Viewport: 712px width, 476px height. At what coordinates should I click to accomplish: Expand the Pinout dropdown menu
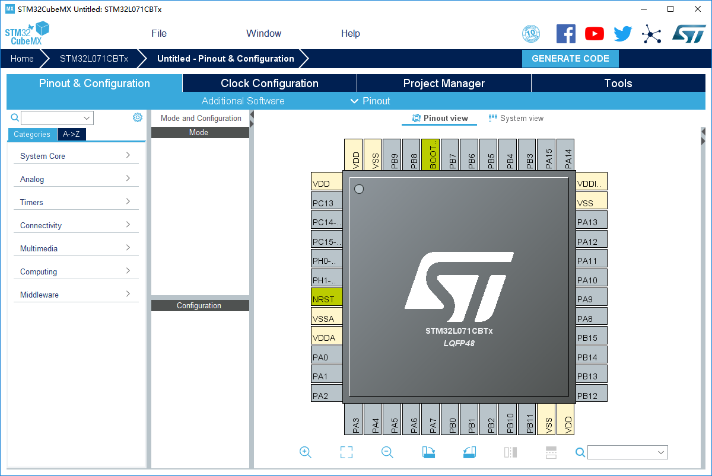click(x=370, y=101)
